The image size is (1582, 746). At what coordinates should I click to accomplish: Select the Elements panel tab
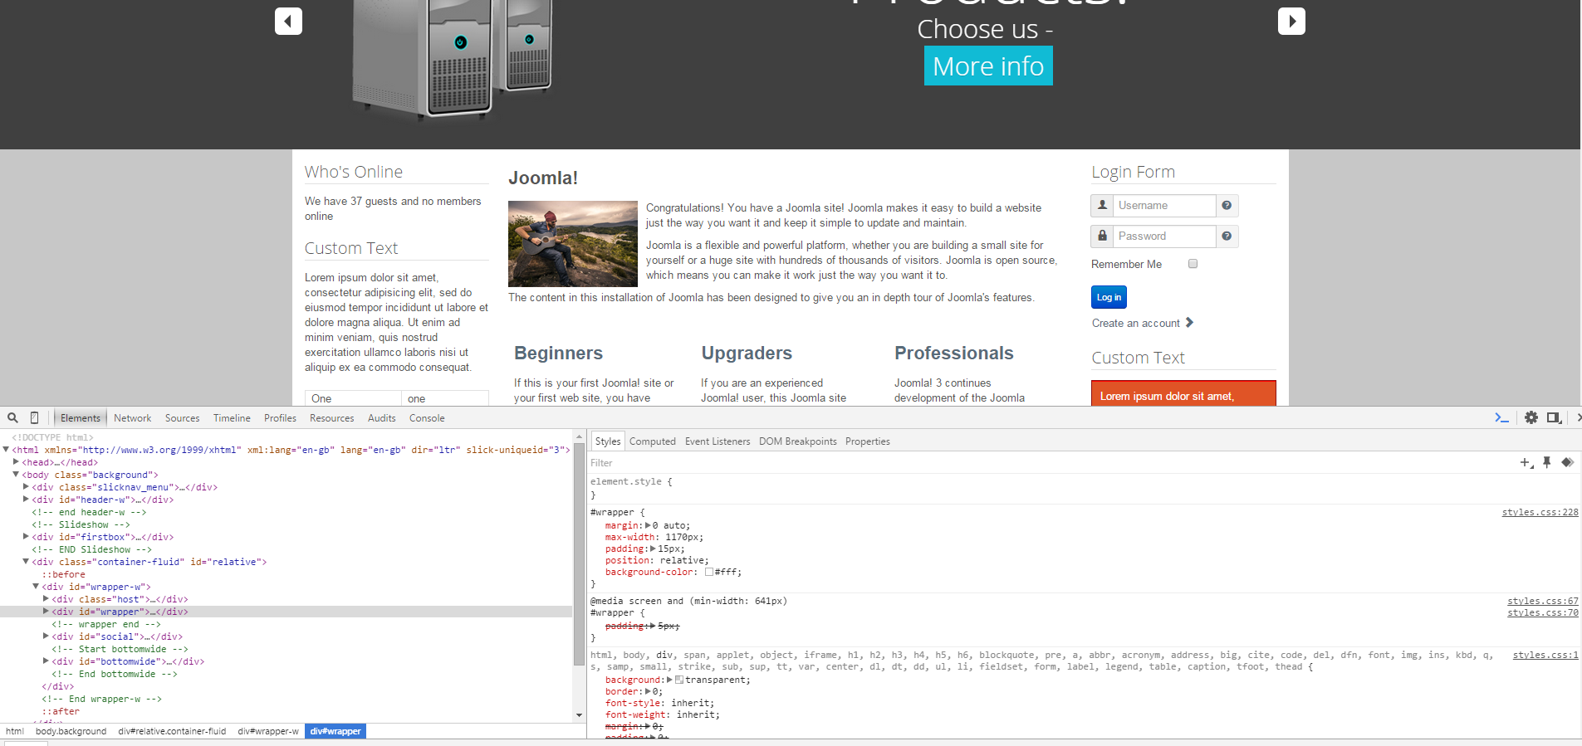[80, 418]
